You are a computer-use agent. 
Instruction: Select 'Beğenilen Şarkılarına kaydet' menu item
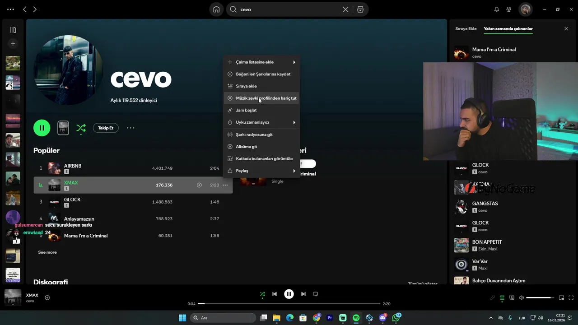pos(261,74)
